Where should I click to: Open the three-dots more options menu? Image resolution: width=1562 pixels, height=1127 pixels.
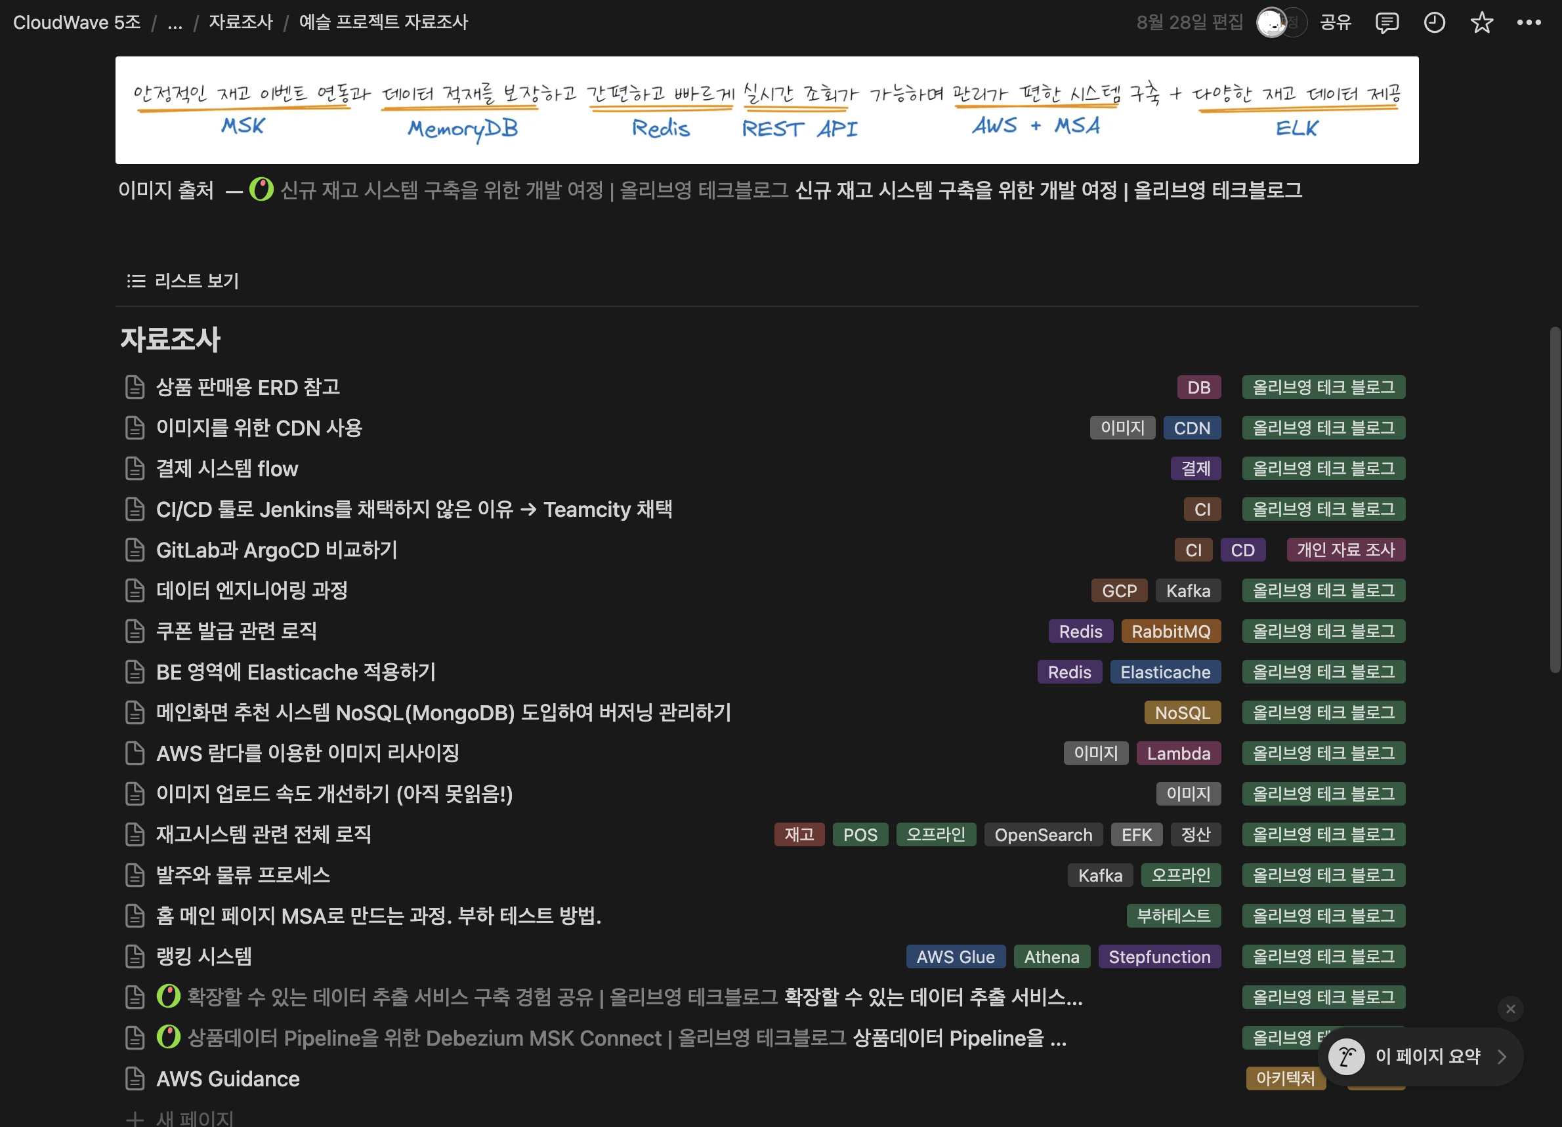point(1529,23)
